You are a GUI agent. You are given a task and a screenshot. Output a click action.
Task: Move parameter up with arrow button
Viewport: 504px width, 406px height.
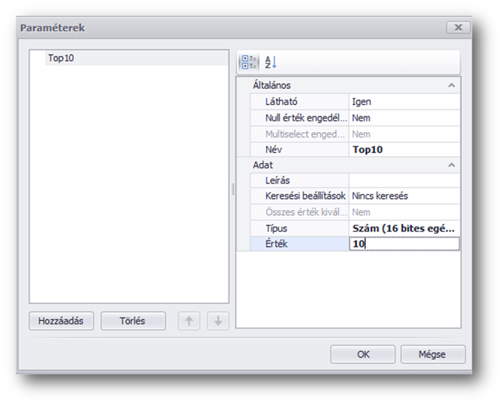pyautogui.click(x=189, y=320)
